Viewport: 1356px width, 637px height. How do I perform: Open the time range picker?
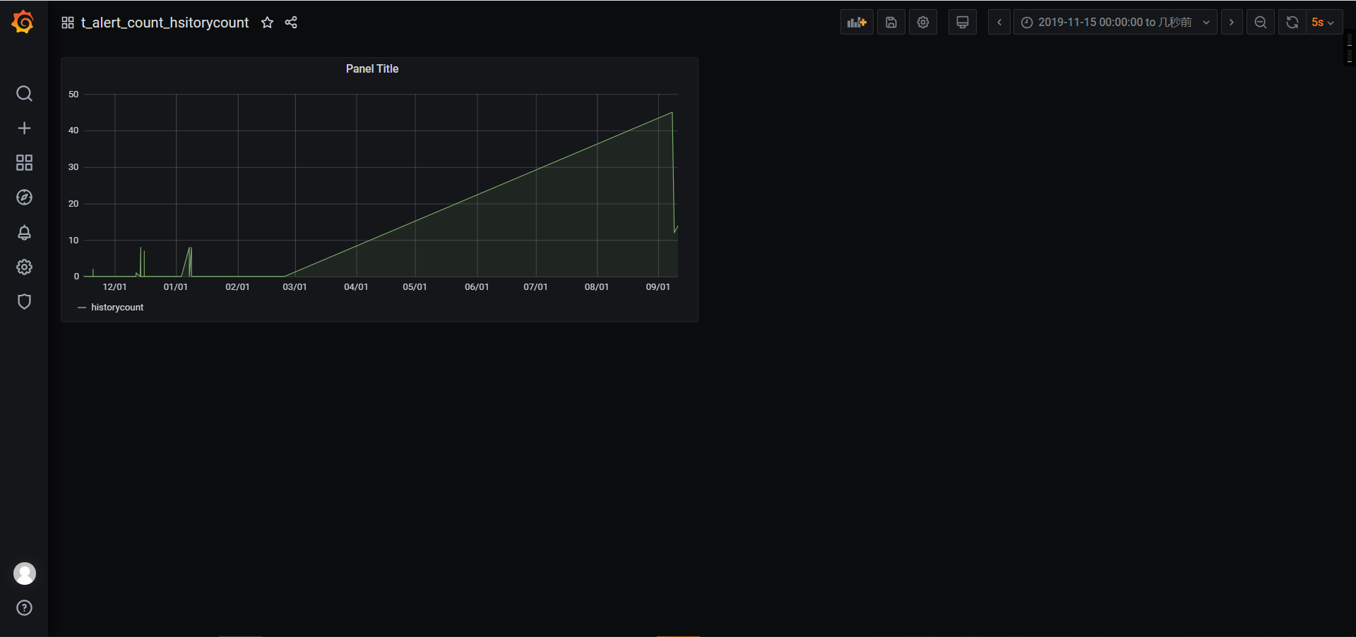coord(1114,22)
